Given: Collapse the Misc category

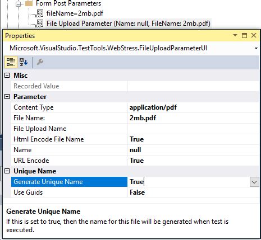Looking at the screenshot, I should [7, 76].
